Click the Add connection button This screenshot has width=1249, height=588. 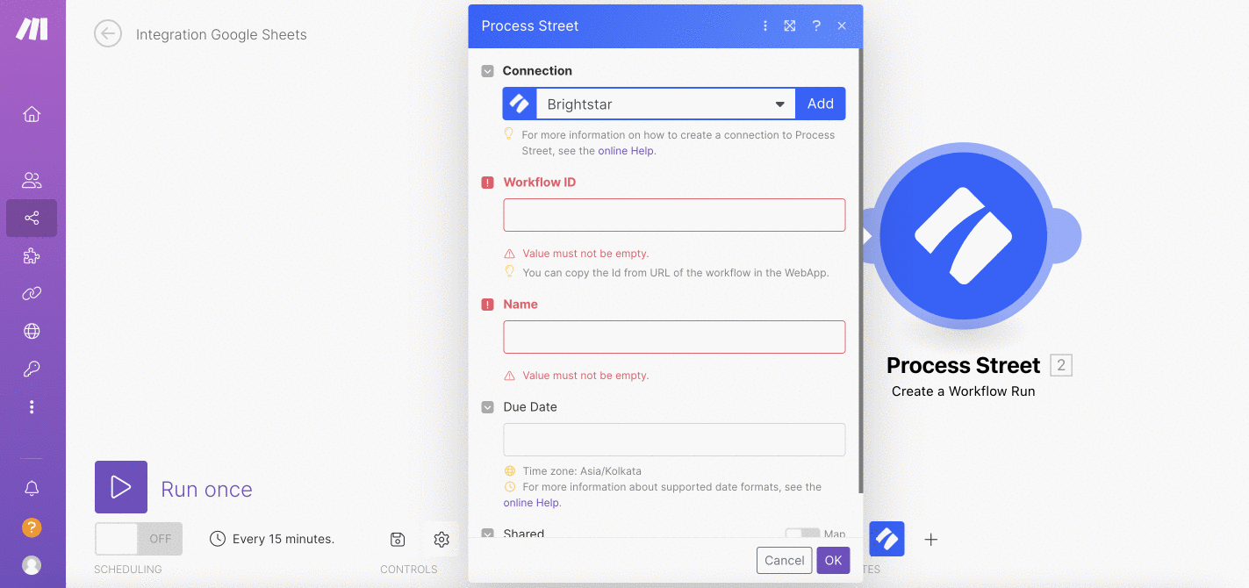click(821, 104)
